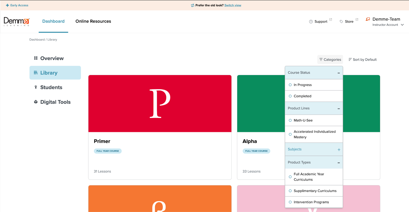Viewport: 409px width, 212px height.
Task: Toggle the Categories filter dropdown
Action: tap(330, 59)
